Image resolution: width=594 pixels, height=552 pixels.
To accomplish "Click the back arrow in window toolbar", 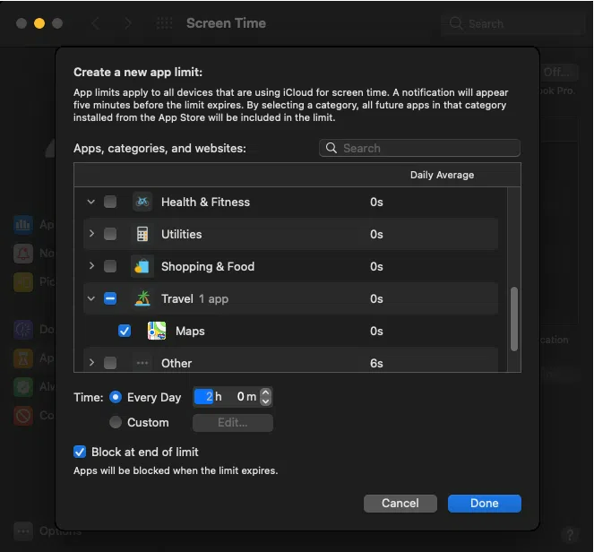I will [x=96, y=23].
